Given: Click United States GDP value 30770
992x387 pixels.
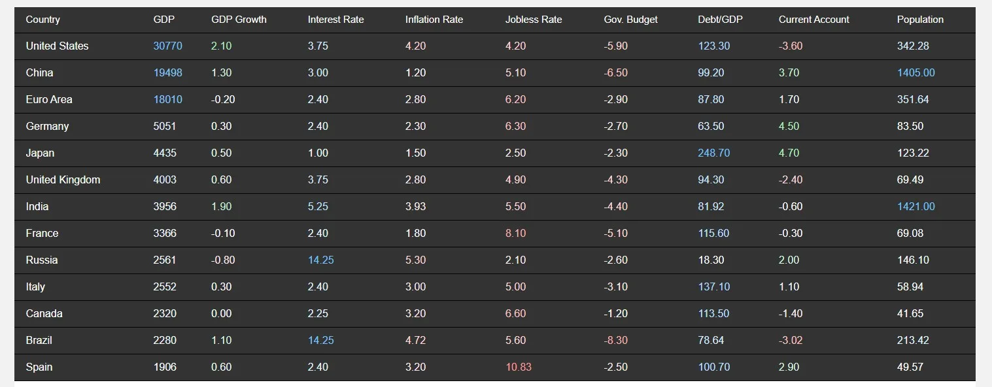Looking at the screenshot, I should (x=168, y=46).
